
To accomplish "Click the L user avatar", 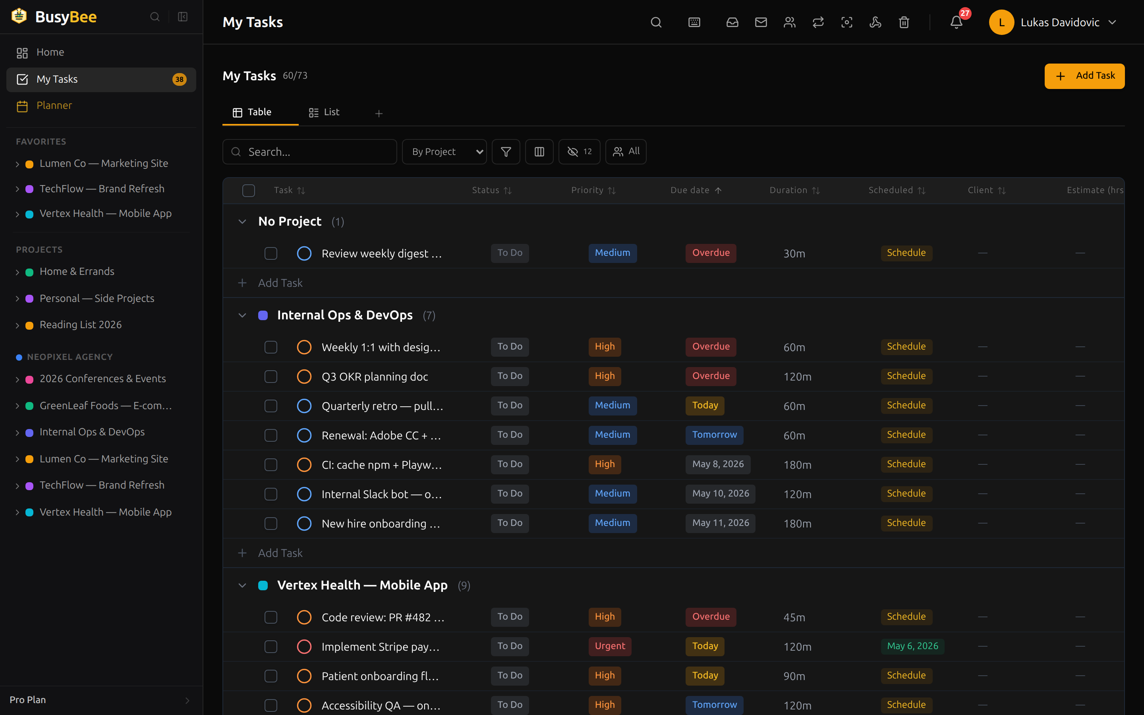I will coord(1001,22).
